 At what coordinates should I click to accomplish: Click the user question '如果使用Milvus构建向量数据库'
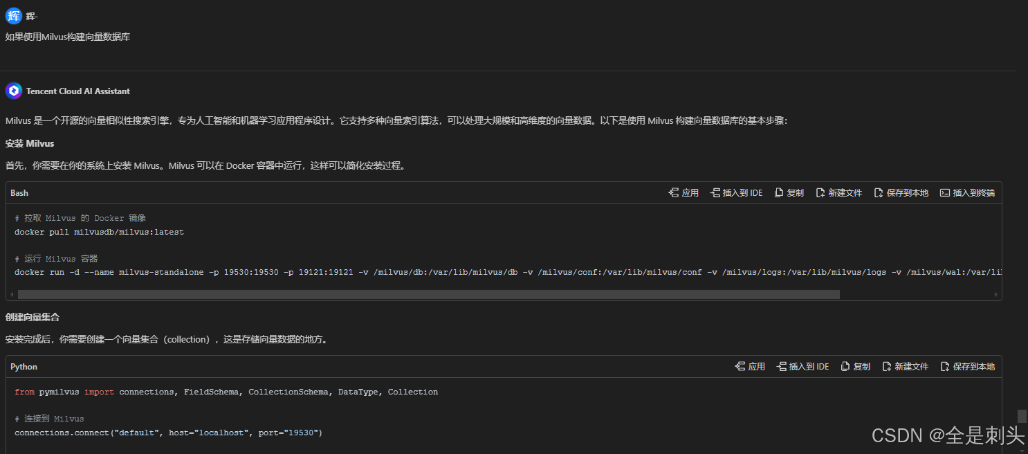point(68,37)
